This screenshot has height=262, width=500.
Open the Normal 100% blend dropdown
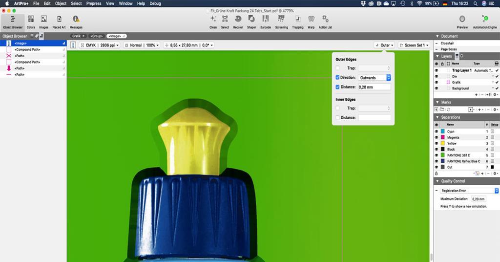coord(142,45)
